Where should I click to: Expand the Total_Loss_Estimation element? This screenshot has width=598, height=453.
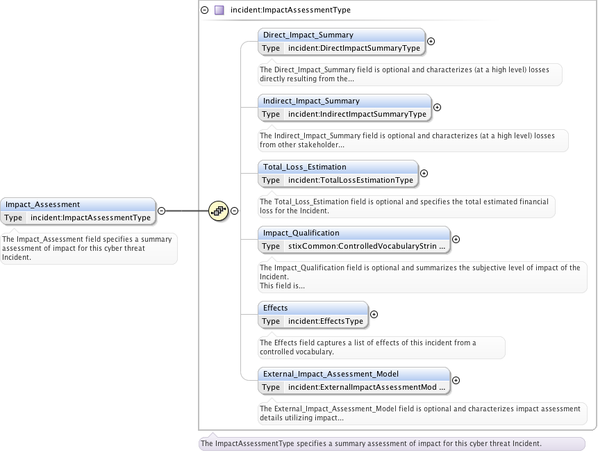[424, 173]
